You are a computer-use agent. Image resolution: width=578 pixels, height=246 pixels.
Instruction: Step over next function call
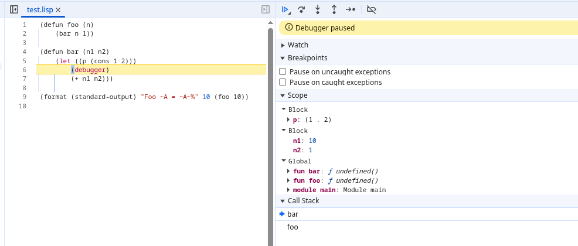pyautogui.click(x=301, y=9)
